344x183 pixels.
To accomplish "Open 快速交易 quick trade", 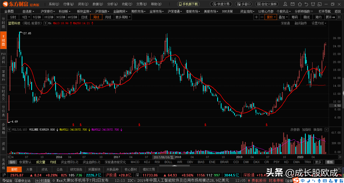I will point(221,4).
